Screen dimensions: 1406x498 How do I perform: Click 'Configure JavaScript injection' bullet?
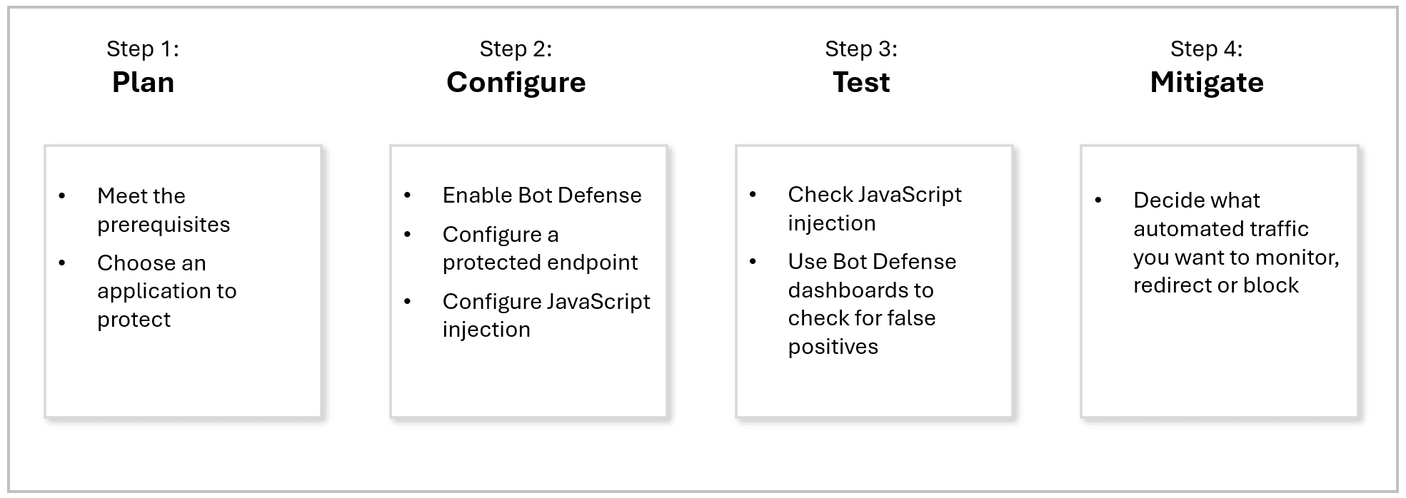(x=546, y=315)
